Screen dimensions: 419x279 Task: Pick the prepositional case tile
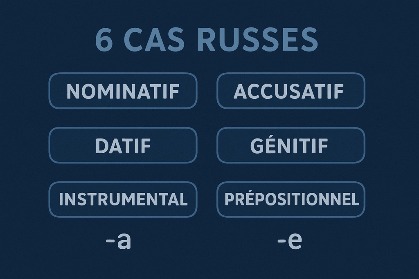291,199
